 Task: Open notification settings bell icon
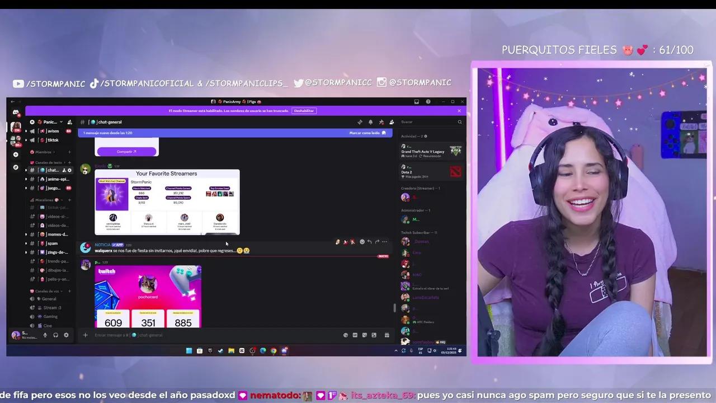[x=370, y=122]
